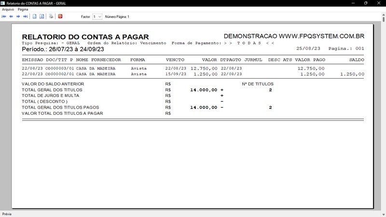Go to previous page arrow icon
386x217 pixels.
(x=11, y=16)
